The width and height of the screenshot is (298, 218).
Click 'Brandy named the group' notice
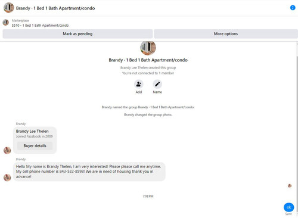click(x=148, y=107)
